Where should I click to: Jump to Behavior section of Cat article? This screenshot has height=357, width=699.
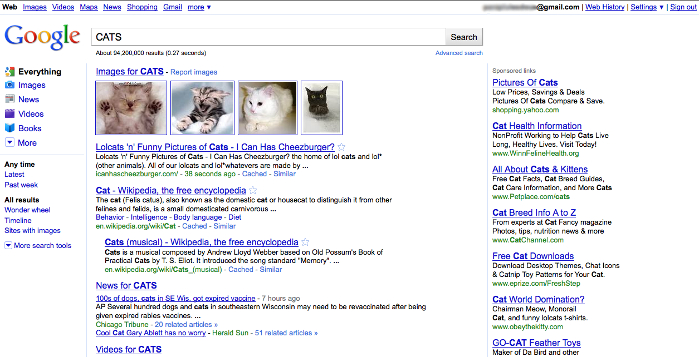point(111,217)
